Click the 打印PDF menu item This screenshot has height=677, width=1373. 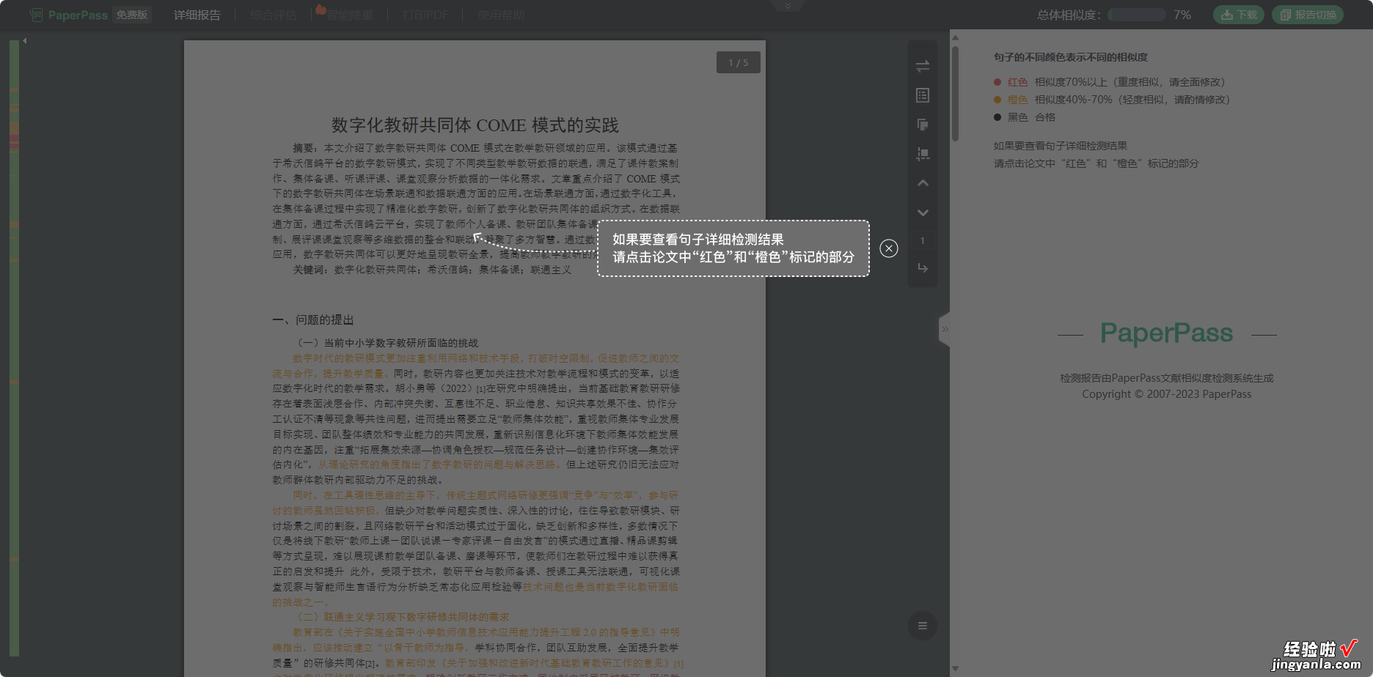425,15
